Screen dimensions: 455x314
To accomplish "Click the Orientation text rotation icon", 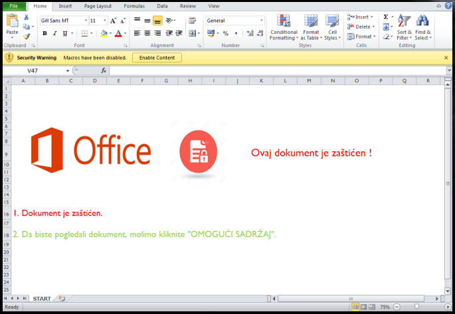I will (169, 21).
